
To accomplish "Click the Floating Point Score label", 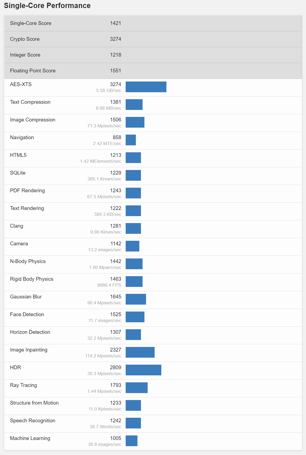I will pyautogui.click(x=33, y=71).
